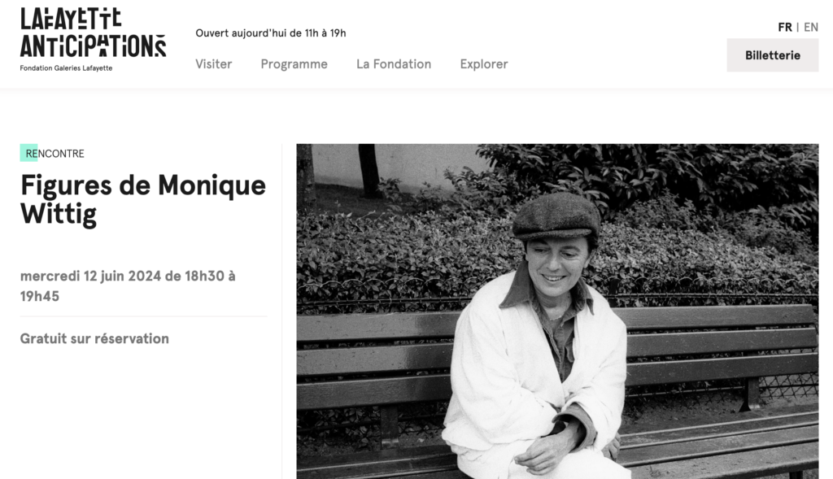Select the FR language option
Screen dimensions: 833x479
(785, 27)
